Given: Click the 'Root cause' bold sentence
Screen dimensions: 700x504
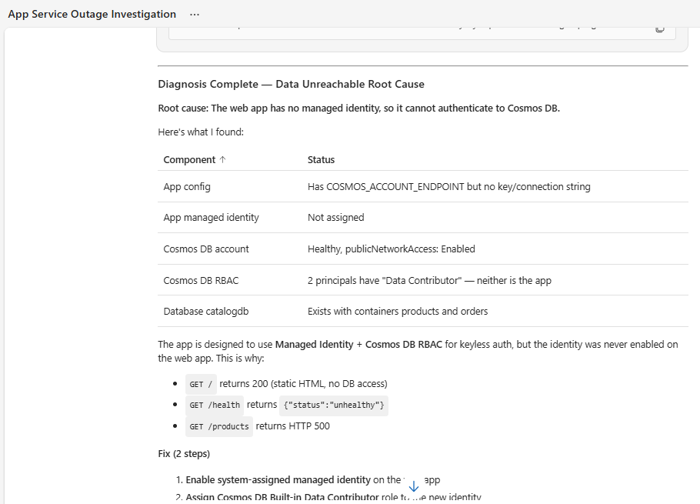Looking at the screenshot, I should coord(359,108).
